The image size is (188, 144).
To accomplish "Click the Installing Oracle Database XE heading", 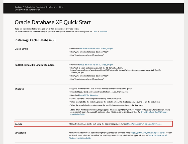I will click(x=35, y=40).
